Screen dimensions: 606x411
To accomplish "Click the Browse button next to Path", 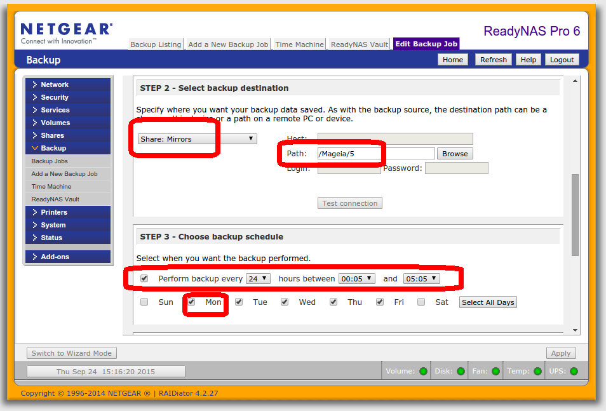I will coord(455,154).
